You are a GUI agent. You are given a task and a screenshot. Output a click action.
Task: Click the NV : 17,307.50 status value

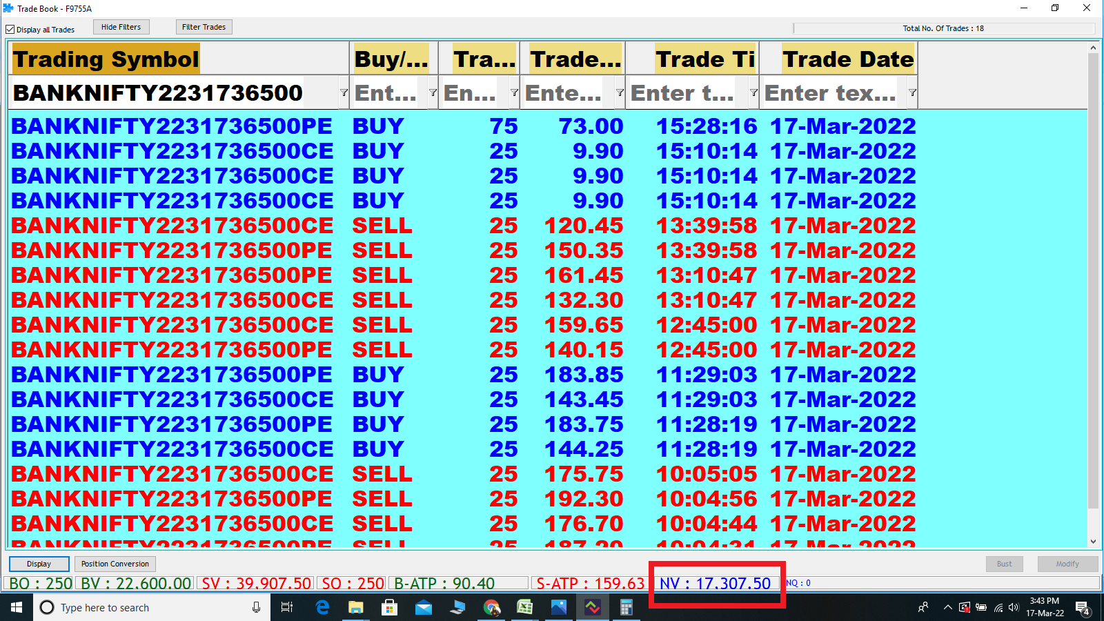click(x=715, y=584)
